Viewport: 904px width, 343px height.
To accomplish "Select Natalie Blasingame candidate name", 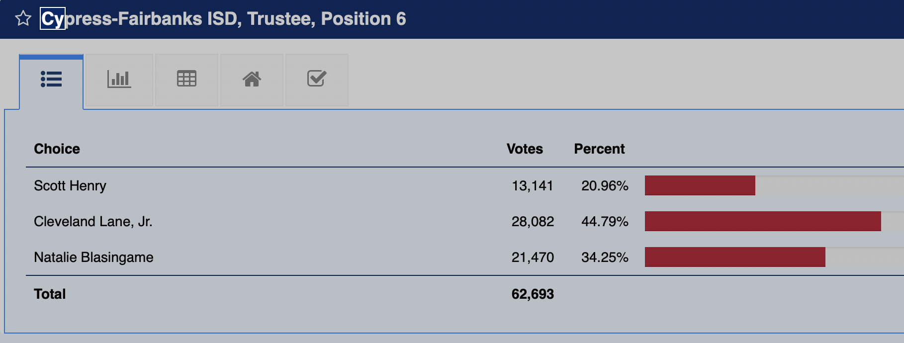I will pyautogui.click(x=93, y=257).
